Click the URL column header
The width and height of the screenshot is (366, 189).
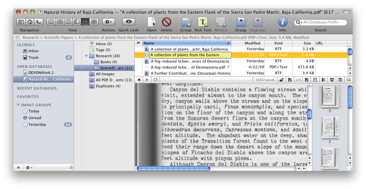point(331,43)
